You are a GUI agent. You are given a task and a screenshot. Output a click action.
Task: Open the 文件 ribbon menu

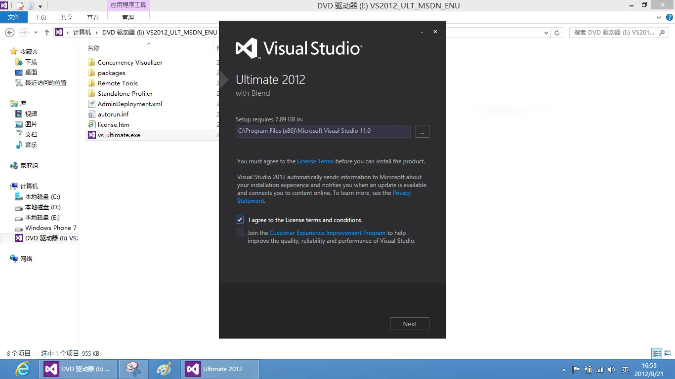pos(14,17)
